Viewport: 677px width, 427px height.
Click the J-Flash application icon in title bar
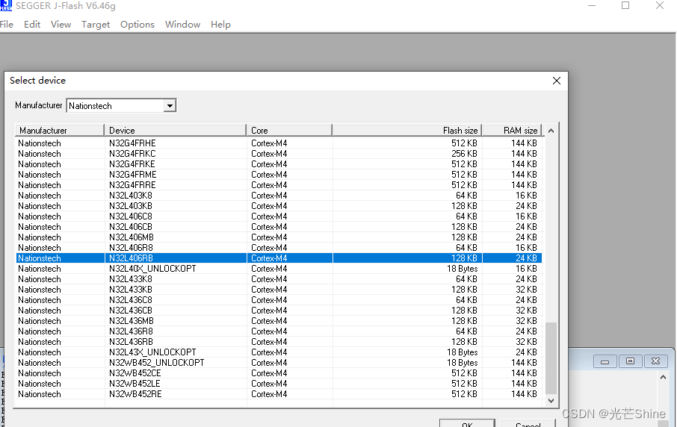click(x=6, y=5)
